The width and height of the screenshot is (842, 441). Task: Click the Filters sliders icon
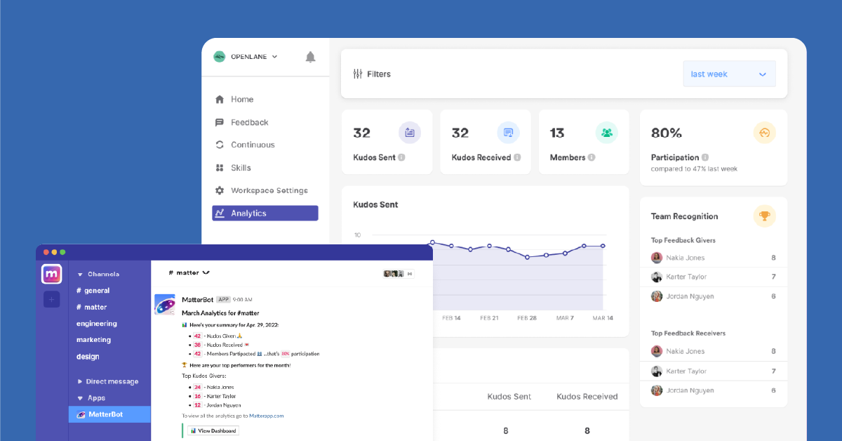[x=358, y=74]
